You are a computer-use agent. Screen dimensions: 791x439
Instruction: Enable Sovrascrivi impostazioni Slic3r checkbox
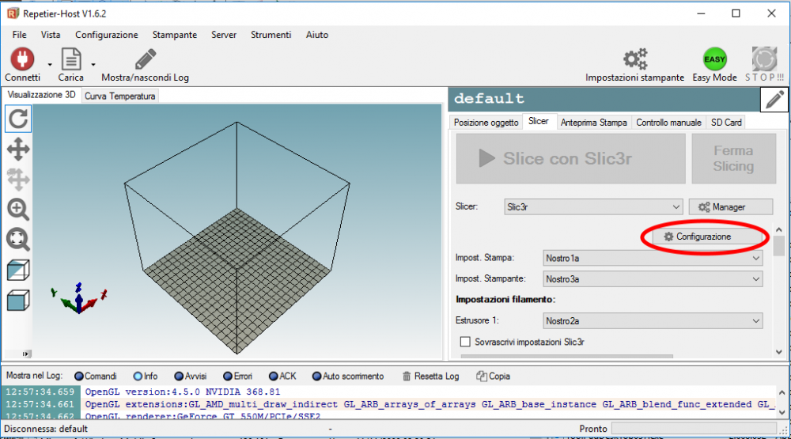coord(465,342)
